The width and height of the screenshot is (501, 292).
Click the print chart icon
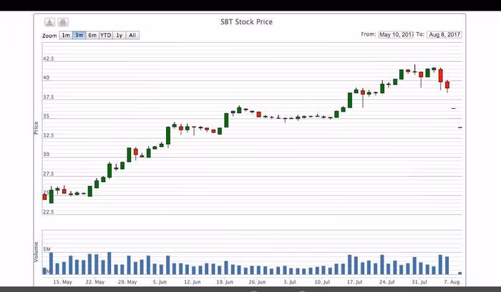point(63,22)
